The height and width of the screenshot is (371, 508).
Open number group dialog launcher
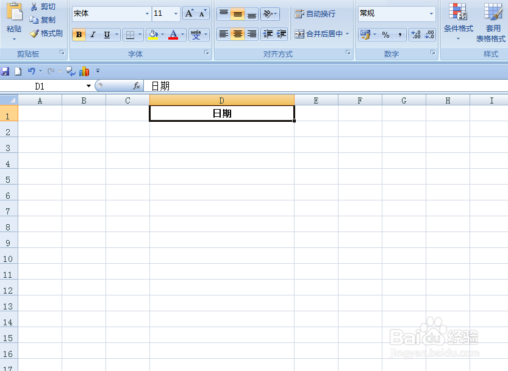click(433, 52)
